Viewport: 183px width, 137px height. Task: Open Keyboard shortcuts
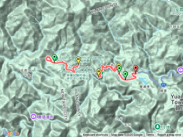point(96,135)
